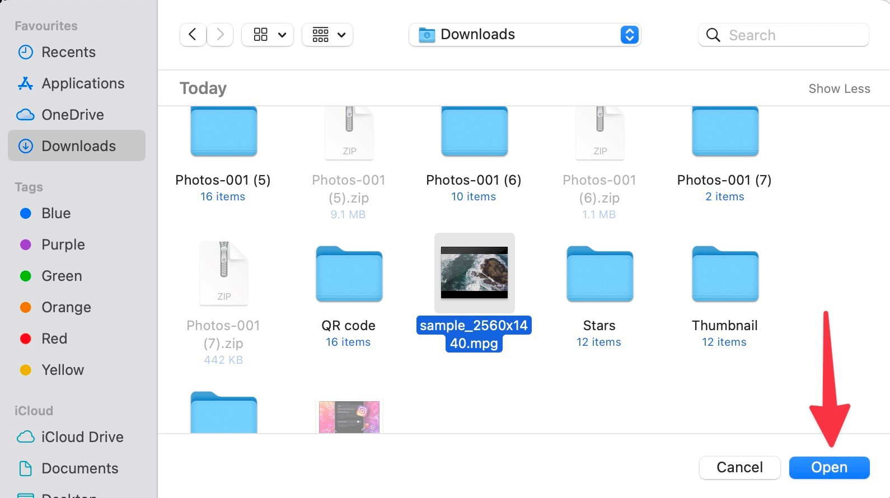The width and height of the screenshot is (890, 498).
Task: Click the "Photos-001 (6)" folder name
Action: pyautogui.click(x=474, y=180)
